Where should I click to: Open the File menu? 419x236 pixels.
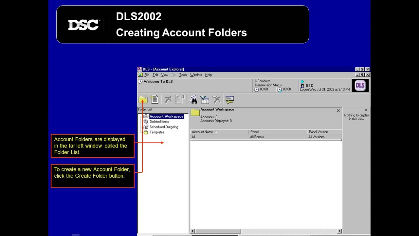pos(147,75)
